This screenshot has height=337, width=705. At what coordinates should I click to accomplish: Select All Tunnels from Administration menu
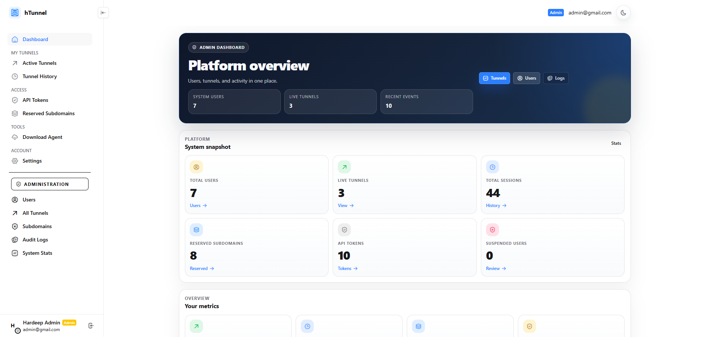point(35,213)
